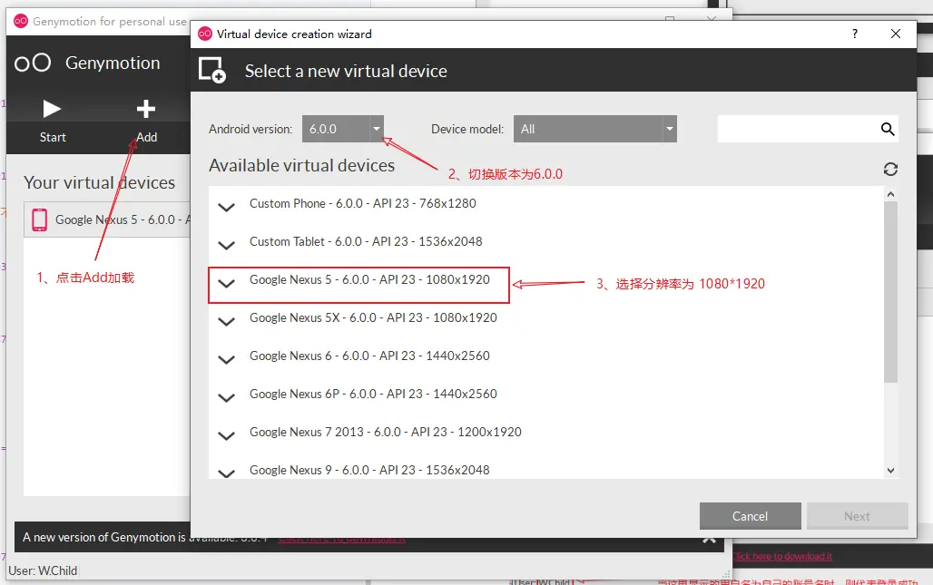
Task: Select the phone icon of Google Nexus 5 device
Action: coord(39,219)
